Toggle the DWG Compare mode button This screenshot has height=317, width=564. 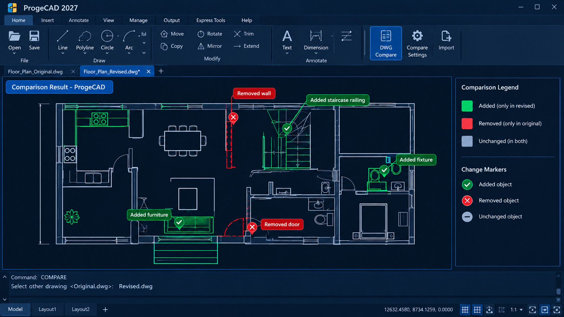386,44
